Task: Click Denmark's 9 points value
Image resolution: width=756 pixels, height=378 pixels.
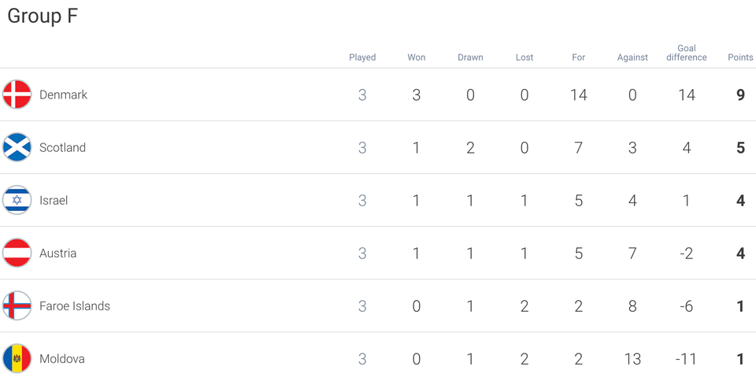Action: (740, 95)
